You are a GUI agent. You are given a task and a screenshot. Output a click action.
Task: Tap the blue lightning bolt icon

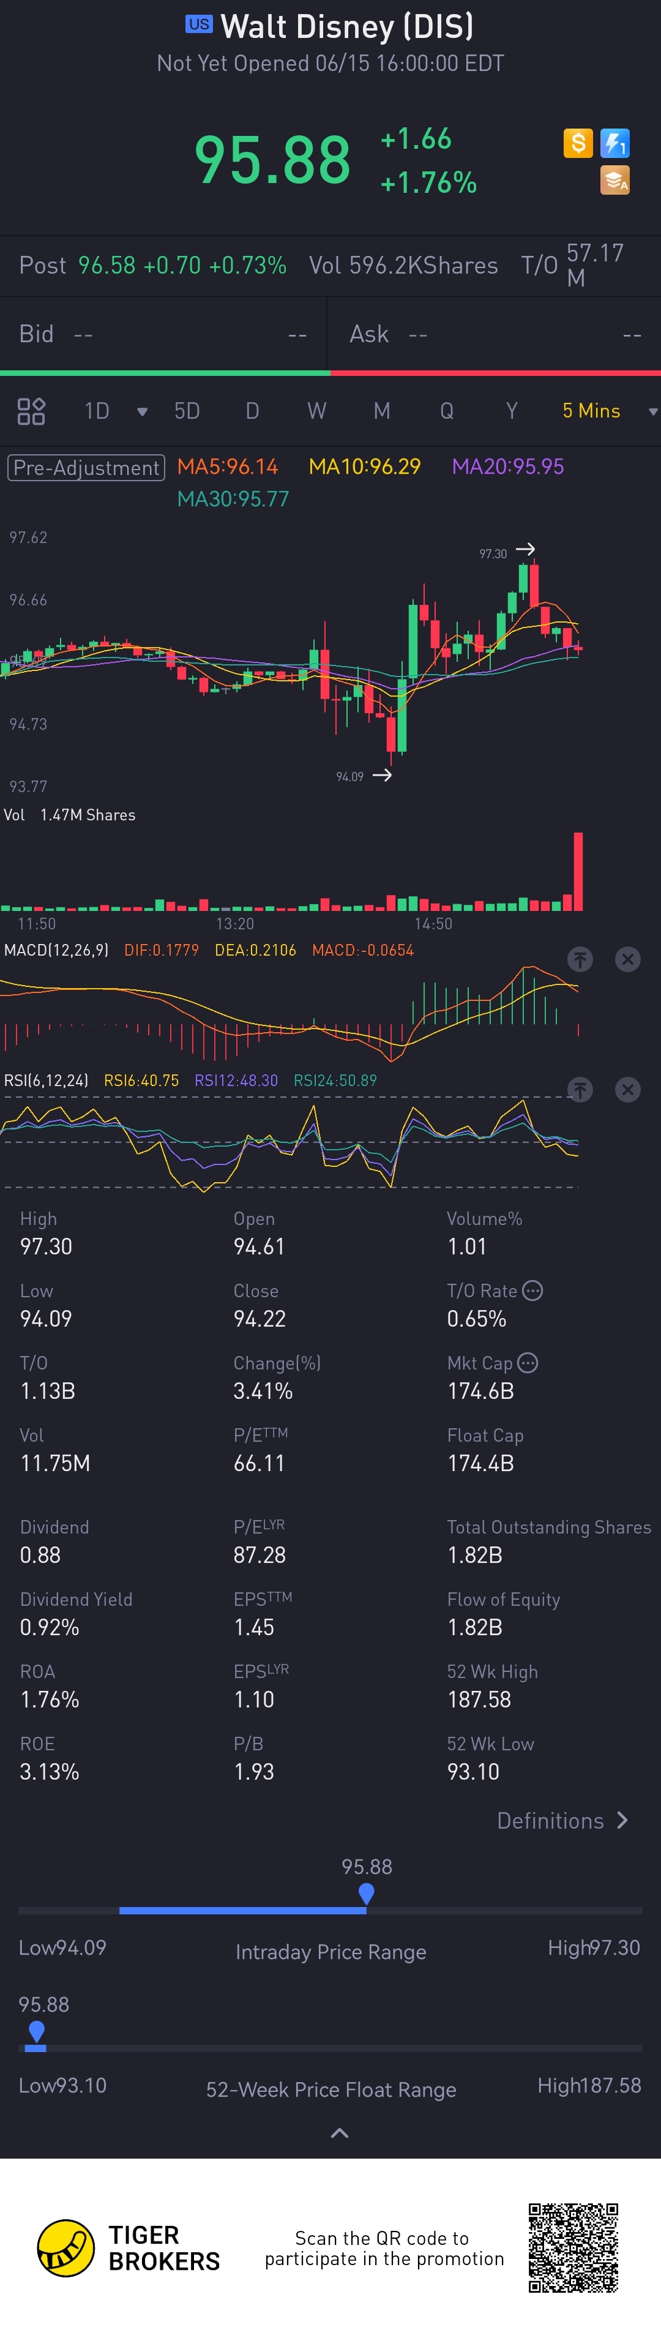pos(614,143)
